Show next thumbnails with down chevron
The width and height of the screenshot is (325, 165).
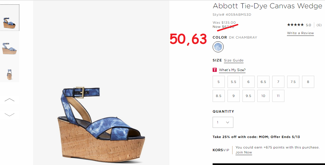coord(10,115)
